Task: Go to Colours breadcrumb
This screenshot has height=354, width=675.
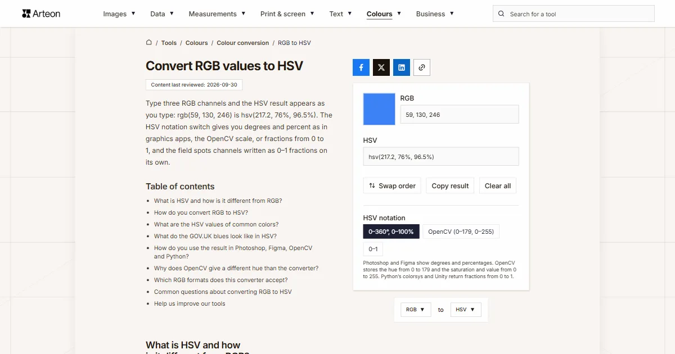Action: (x=197, y=43)
